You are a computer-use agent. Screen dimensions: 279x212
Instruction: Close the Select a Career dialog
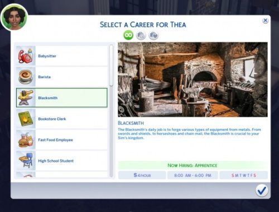[x=266, y=20]
